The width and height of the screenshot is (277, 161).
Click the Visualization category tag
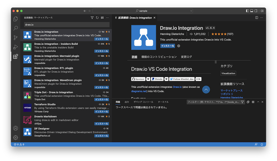(x=228, y=73)
